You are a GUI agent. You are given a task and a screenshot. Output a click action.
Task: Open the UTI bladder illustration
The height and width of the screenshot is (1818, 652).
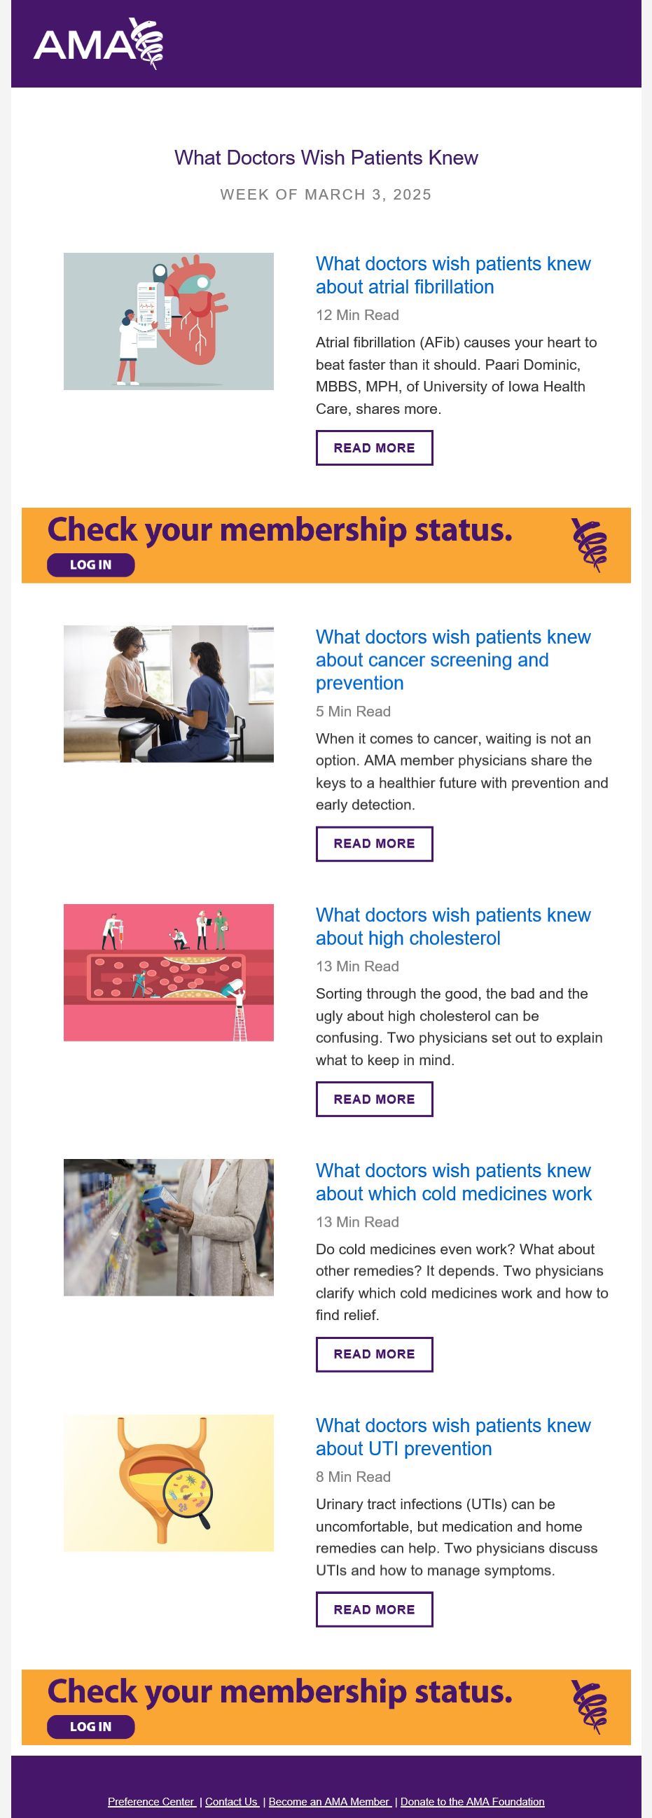coord(169,1483)
